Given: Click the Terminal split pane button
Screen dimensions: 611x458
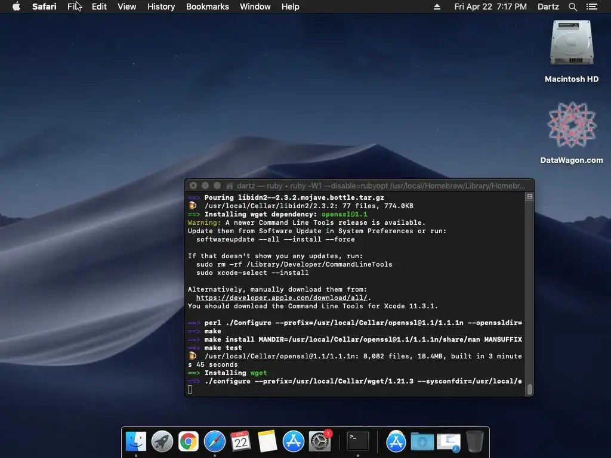Looking at the screenshot, I should pos(530,197).
